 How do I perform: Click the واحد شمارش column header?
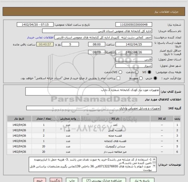68,119
